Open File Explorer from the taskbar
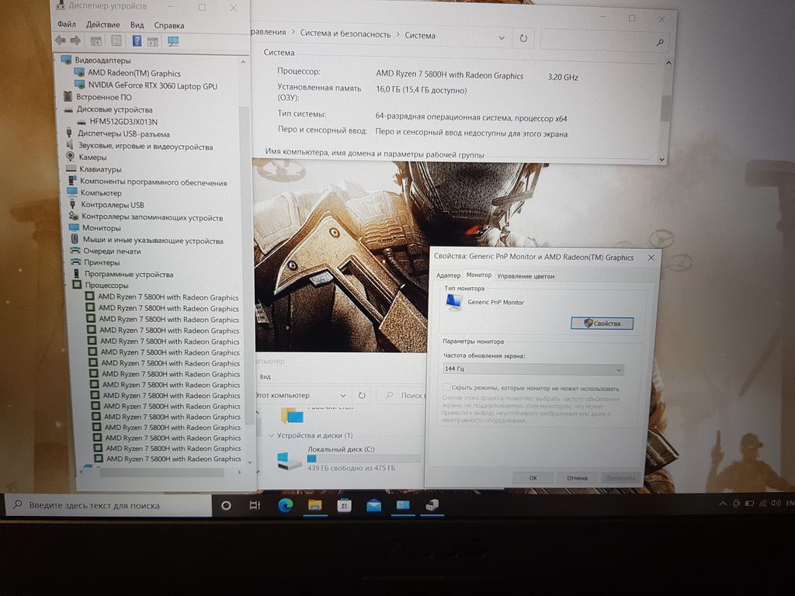Image resolution: width=795 pixels, height=596 pixels. click(315, 504)
